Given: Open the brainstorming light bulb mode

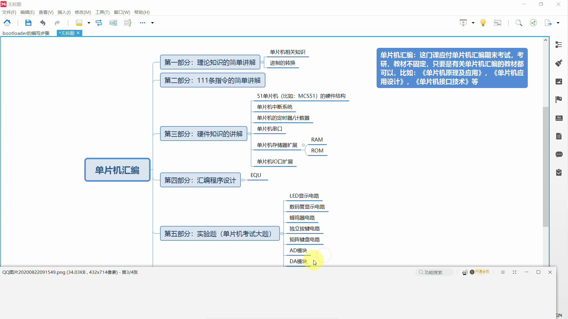Looking at the screenshot, I should point(483,23).
